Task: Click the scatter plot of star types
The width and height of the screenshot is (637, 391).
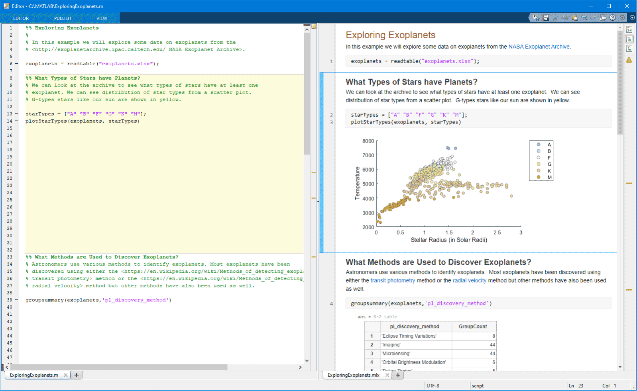Action: point(449,184)
